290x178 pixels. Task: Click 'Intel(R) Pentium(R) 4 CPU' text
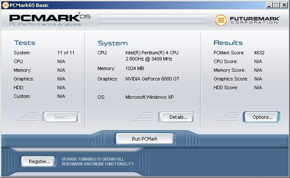152,53
